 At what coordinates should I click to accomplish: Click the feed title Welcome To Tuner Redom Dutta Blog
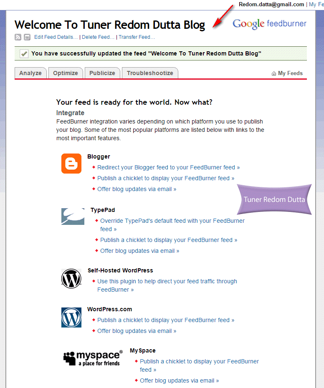[x=110, y=25]
